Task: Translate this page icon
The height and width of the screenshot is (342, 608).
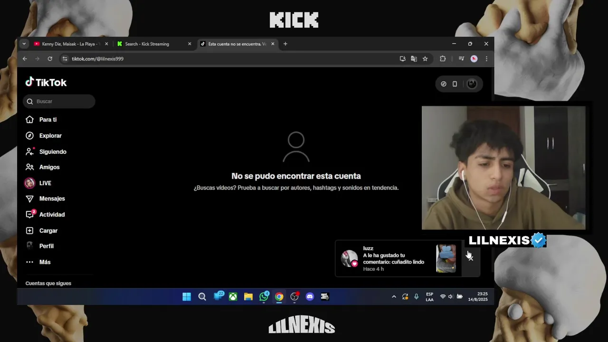Action: pyautogui.click(x=414, y=59)
